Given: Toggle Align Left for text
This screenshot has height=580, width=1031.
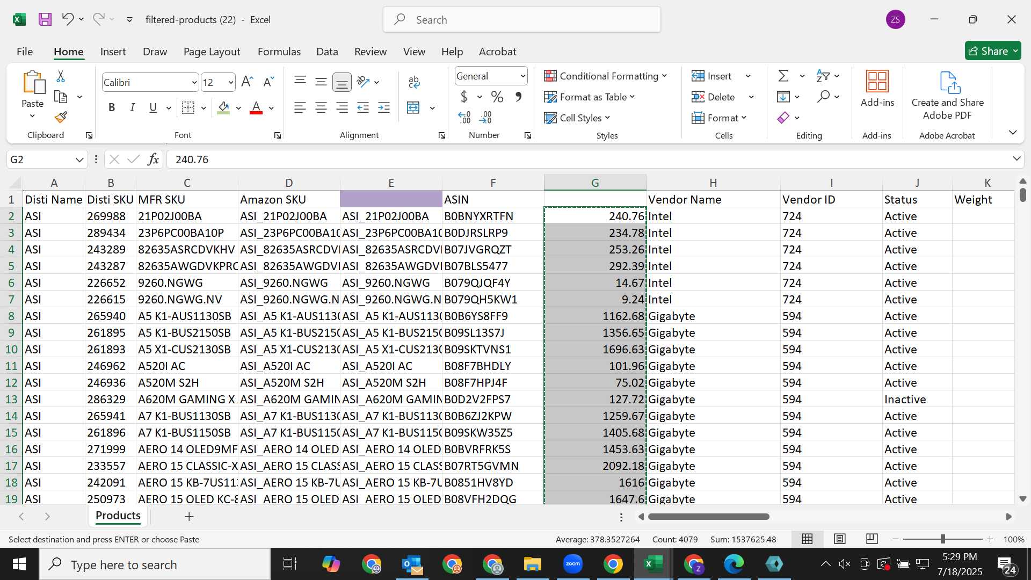Looking at the screenshot, I should tap(300, 108).
